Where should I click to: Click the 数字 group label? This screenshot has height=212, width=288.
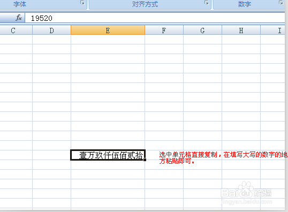point(245,4)
